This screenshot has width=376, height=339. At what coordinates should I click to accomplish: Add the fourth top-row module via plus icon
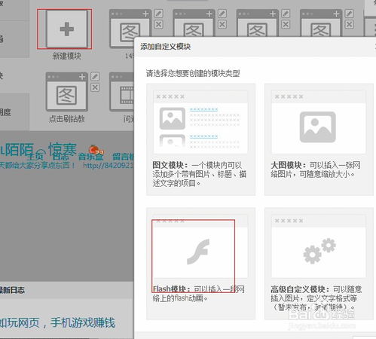(336, 14)
